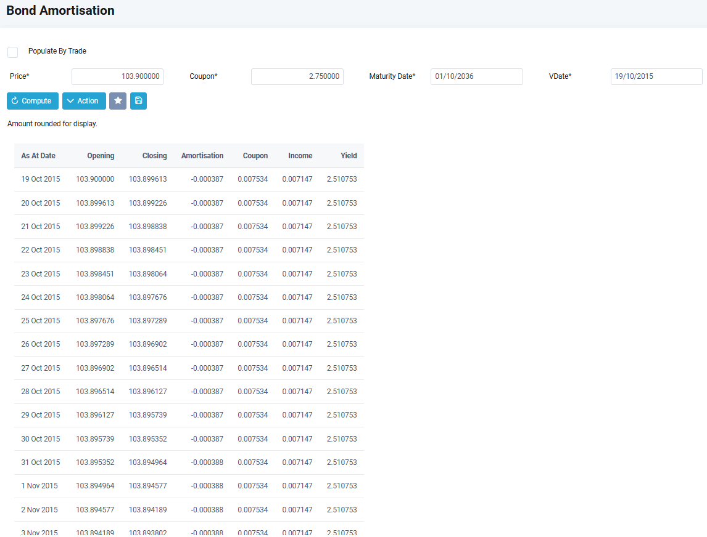Click into the Price input field
This screenshot has height=537, width=707.
tap(117, 76)
